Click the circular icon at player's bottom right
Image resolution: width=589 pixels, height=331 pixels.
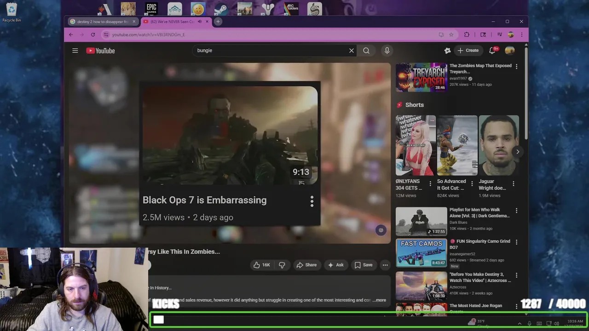tap(381, 230)
